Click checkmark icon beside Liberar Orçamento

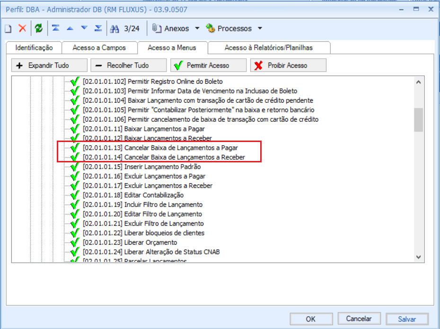(75, 242)
